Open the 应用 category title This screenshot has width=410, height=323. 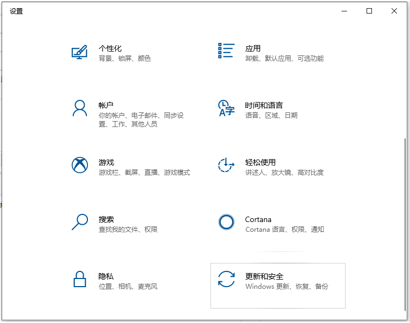coord(253,48)
